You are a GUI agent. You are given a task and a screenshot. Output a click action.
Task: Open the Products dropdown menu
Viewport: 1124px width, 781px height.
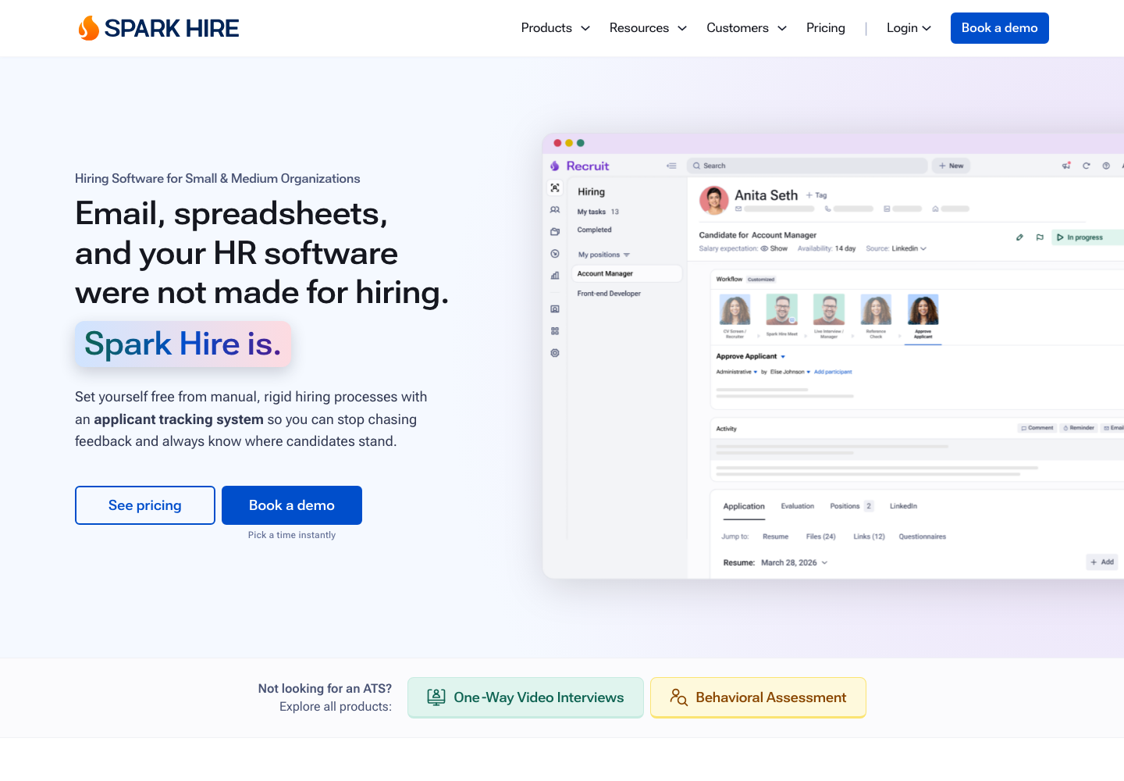[x=556, y=28]
